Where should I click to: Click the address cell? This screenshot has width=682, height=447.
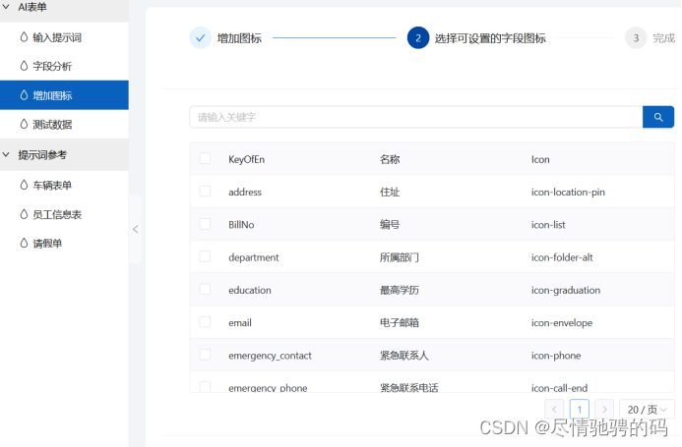(245, 192)
